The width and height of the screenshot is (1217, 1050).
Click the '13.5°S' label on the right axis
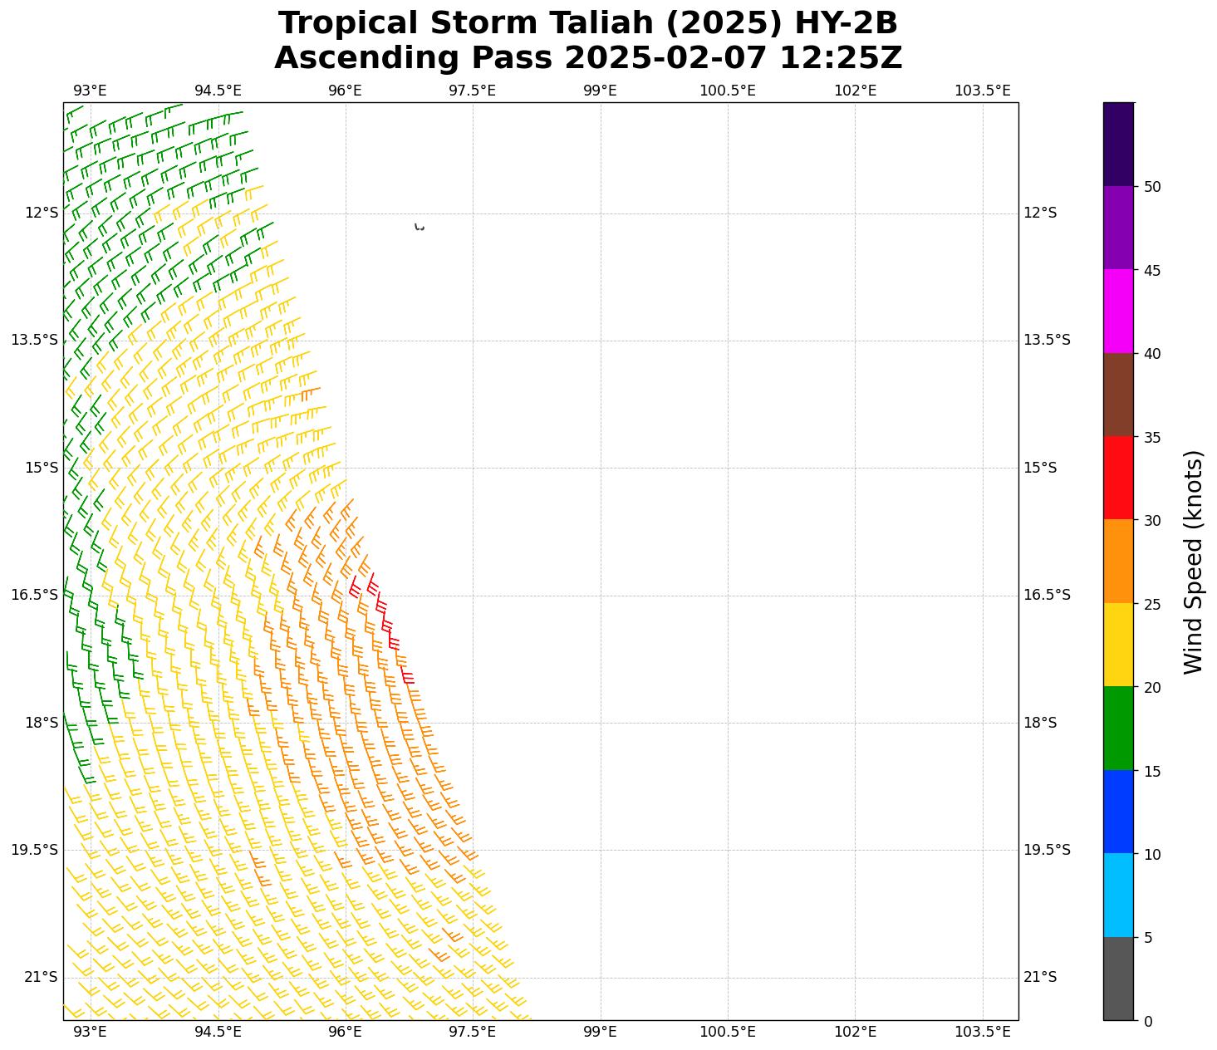(x=1046, y=340)
